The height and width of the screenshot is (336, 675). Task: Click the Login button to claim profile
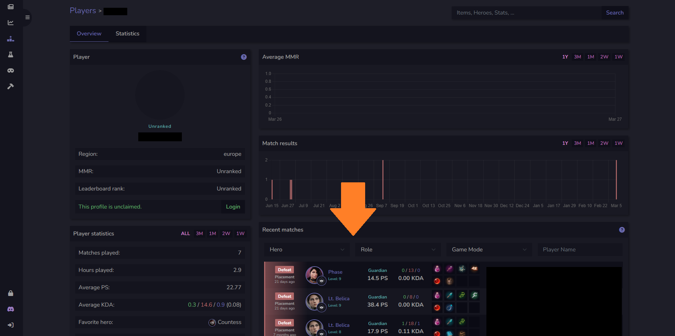coord(233,207)
